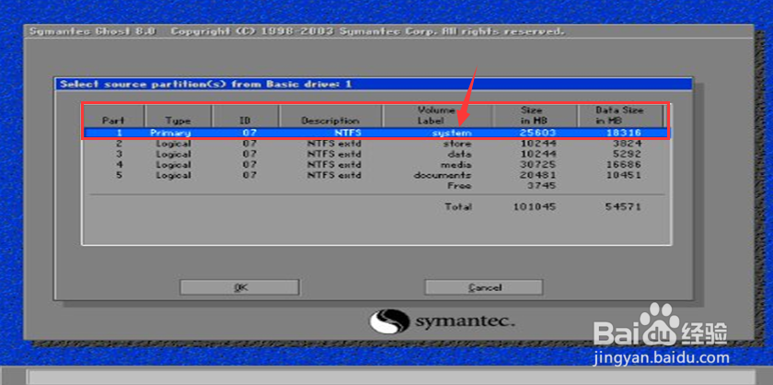Choose the data volume partition row
Viewport: 773px width, 385px height.
[x=375, y=154]
